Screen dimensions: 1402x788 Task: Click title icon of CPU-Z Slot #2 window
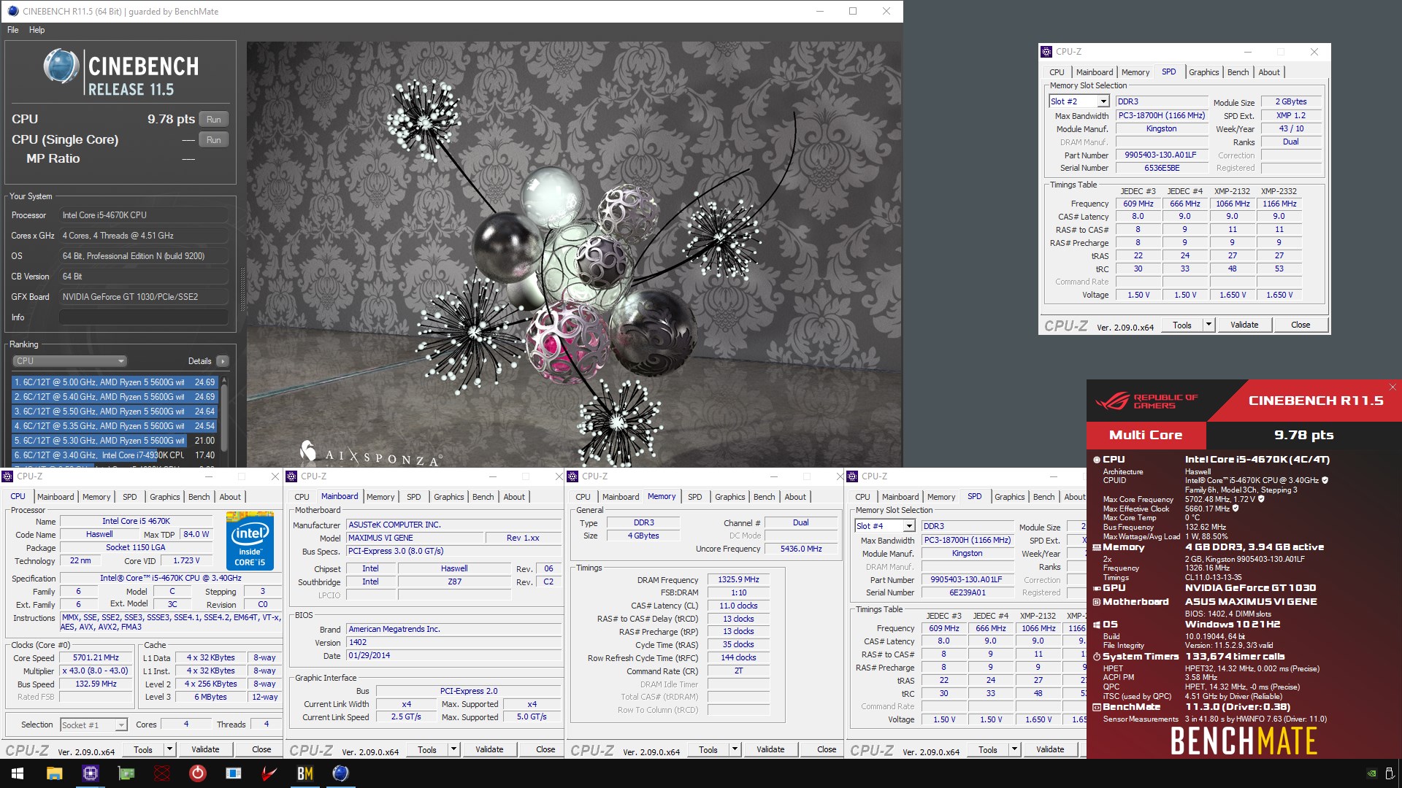click(1046, 52)
